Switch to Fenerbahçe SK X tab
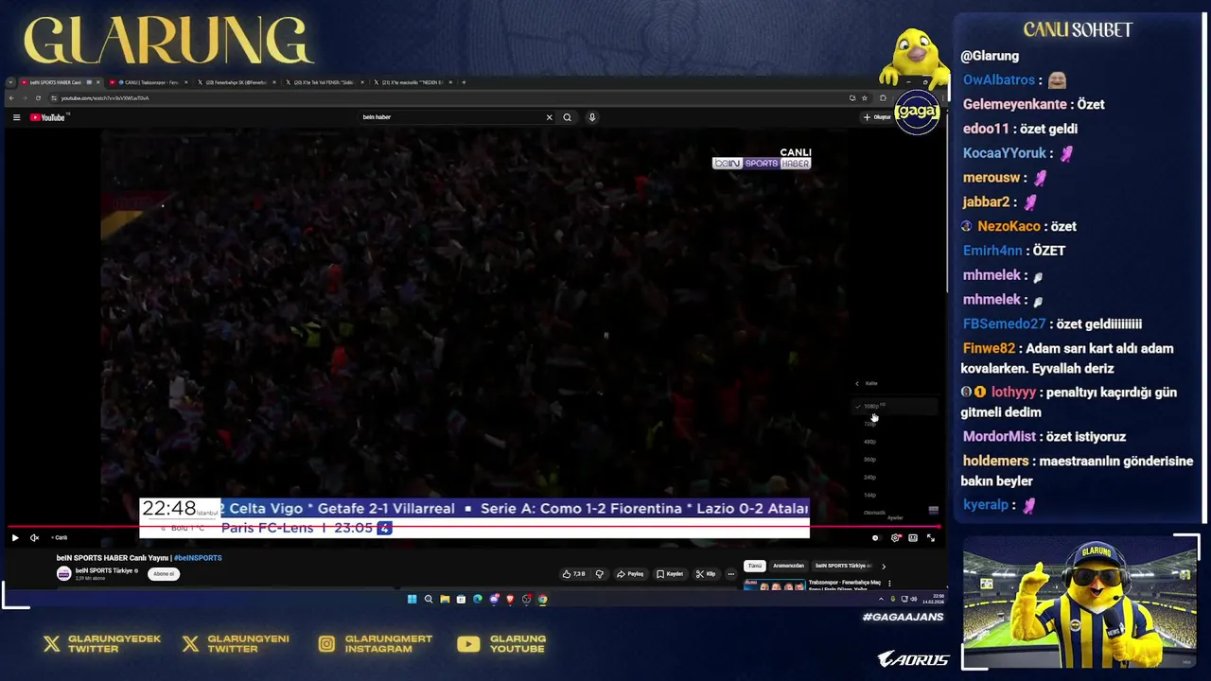 (x=237, y=82)
